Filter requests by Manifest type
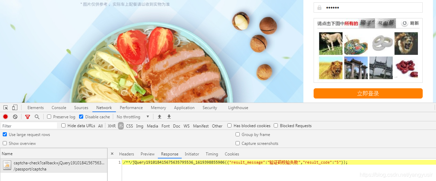This screenshot has width=436, height=181. (201, 126)
